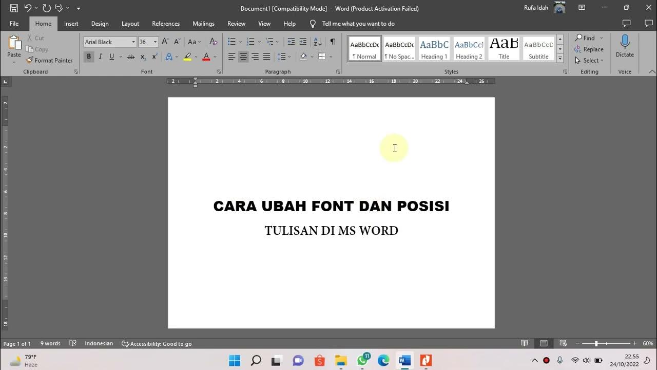Viewport: 657px width, 370px height.
Task: Open Font dialog launcher
Action: pos(219,72)
